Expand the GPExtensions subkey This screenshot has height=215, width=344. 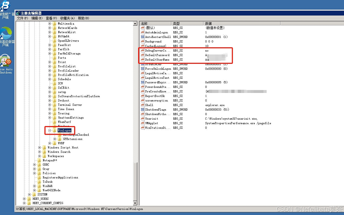[x=55, y=139]
